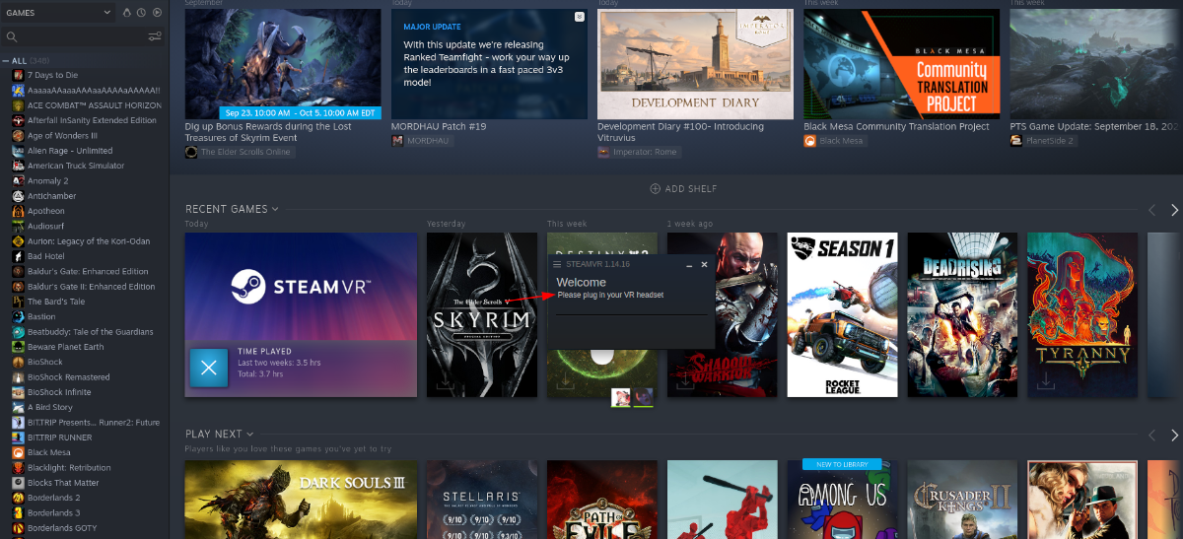Toggle the Linux (penguin) games filter
Image resolution: width=1183 pixels, height=539 pixels.
(x=126, y=13)
